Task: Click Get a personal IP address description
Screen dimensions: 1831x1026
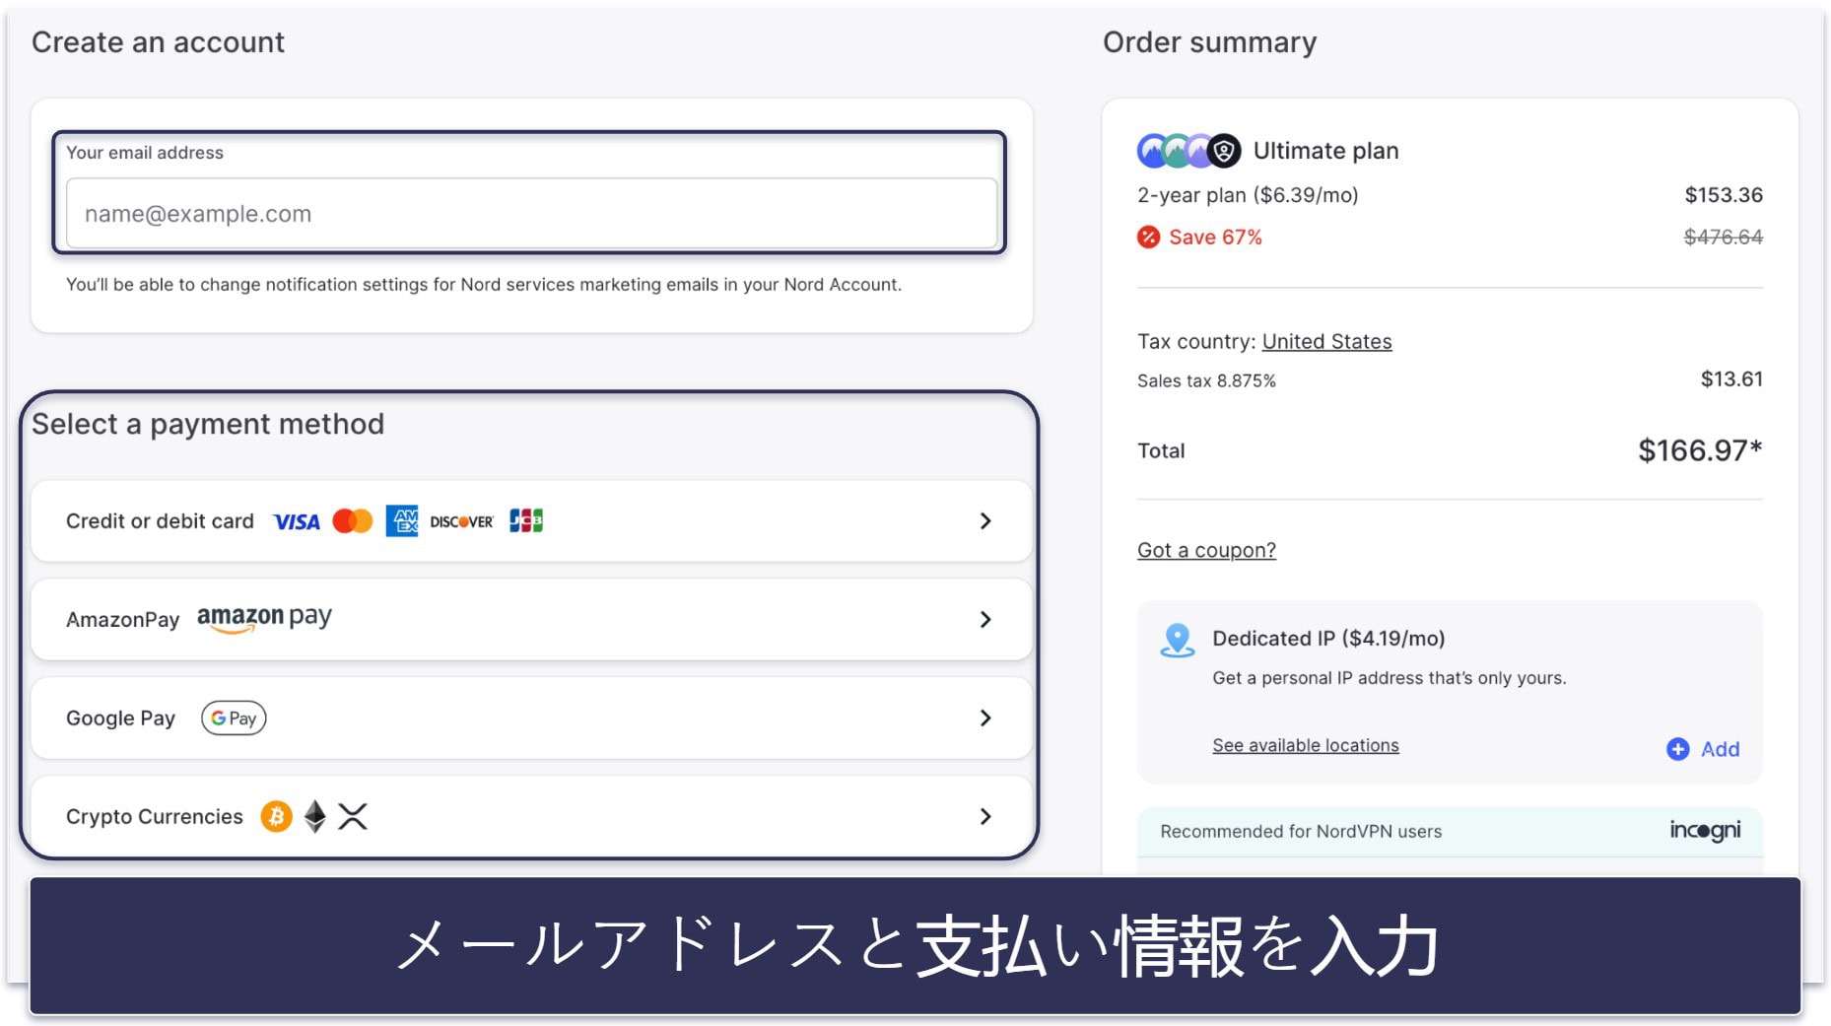Action: 1389,678
